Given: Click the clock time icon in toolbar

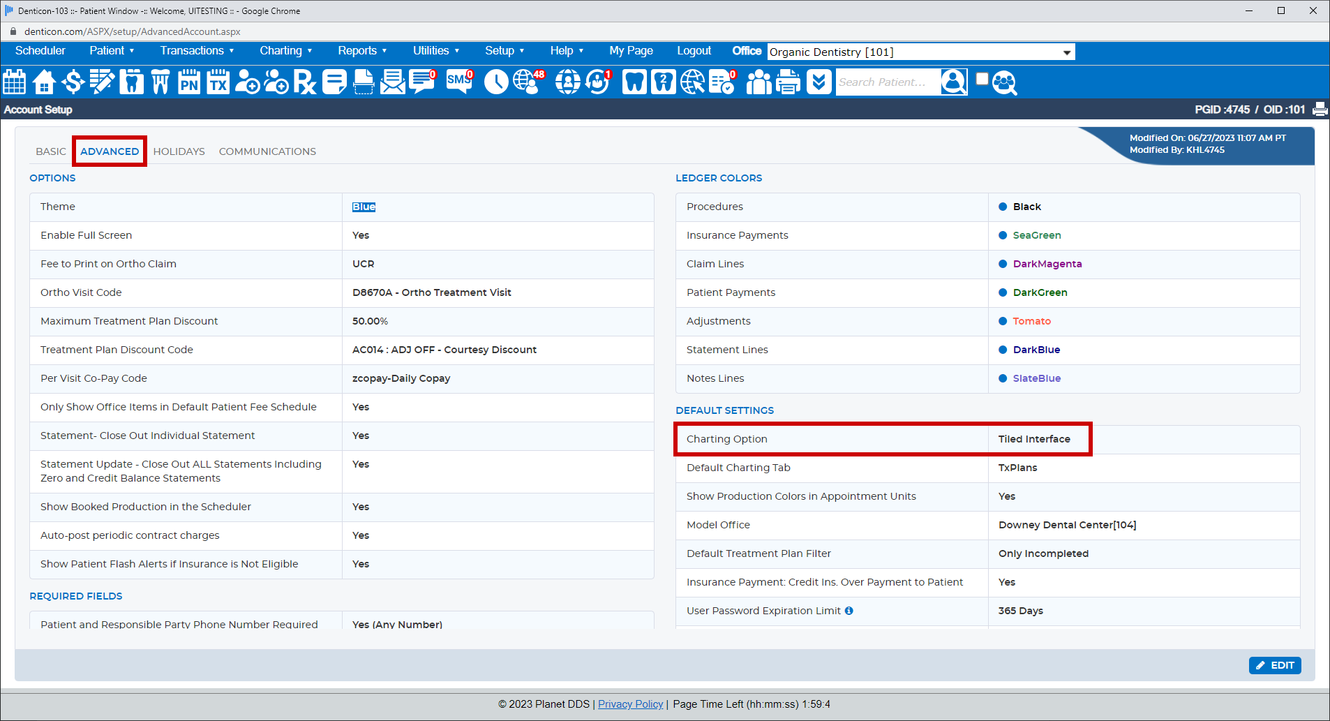Looking at the screenshot, I should pos(495,82).
